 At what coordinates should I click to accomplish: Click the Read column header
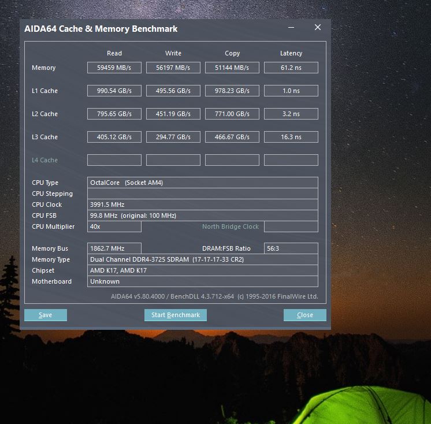pyautogui.click(x=114, y=53)
